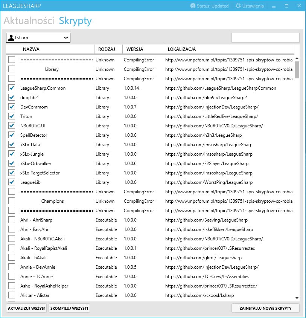This screenshot has width=306, height=318.
Task: Check the Champions header row checkbox
Action: coord(12,201)
